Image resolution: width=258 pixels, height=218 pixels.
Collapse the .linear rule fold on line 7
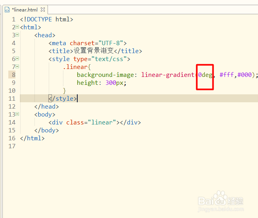coord(17,67)
